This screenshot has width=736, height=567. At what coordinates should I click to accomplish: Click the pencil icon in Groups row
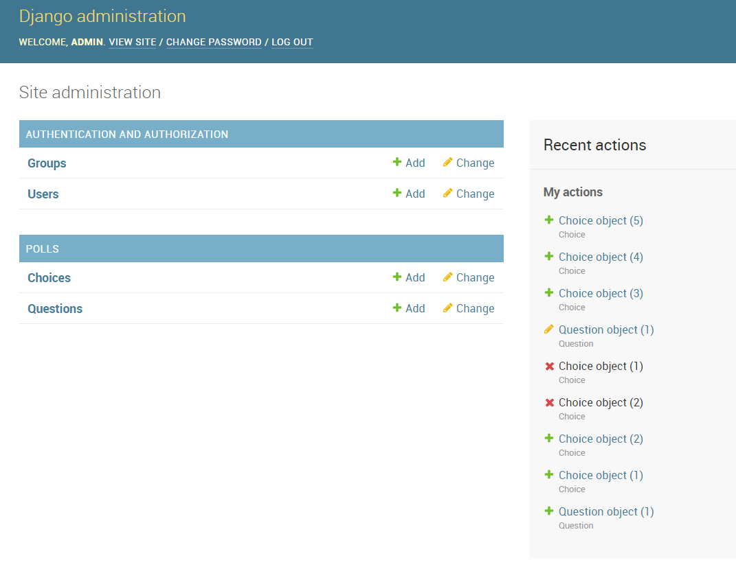pyautogui.click(x=448, y=162)
